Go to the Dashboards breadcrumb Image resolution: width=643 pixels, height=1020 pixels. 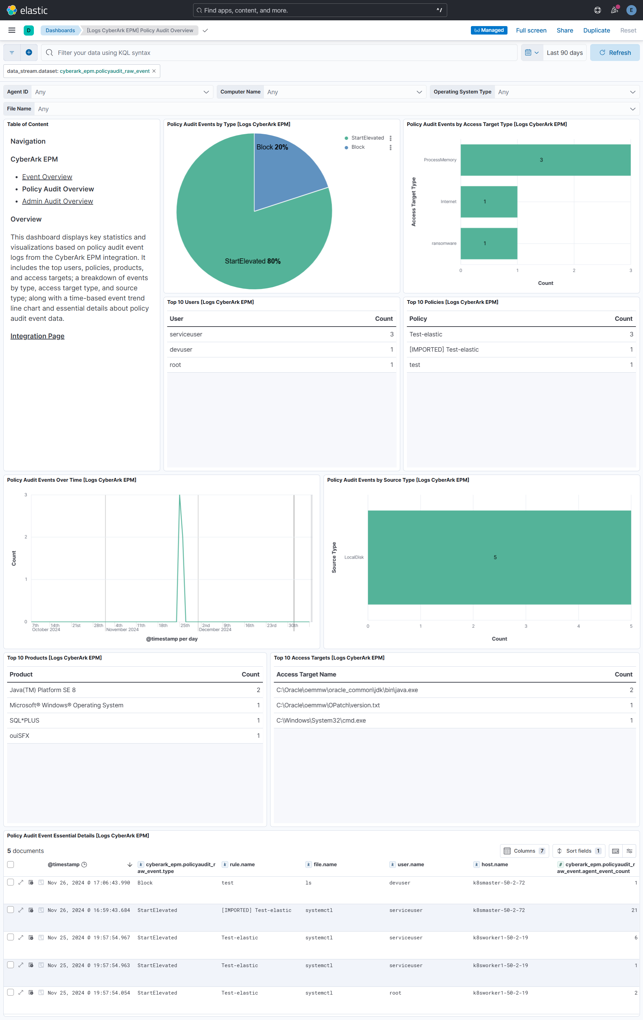pyautogui.click(x=60, y=30)
